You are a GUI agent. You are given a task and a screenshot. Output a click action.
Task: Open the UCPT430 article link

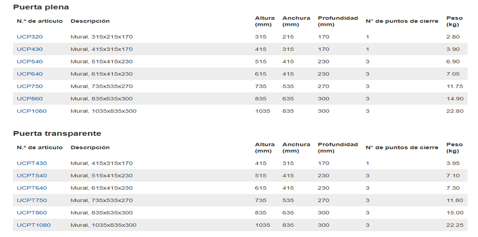click(32, 163)
